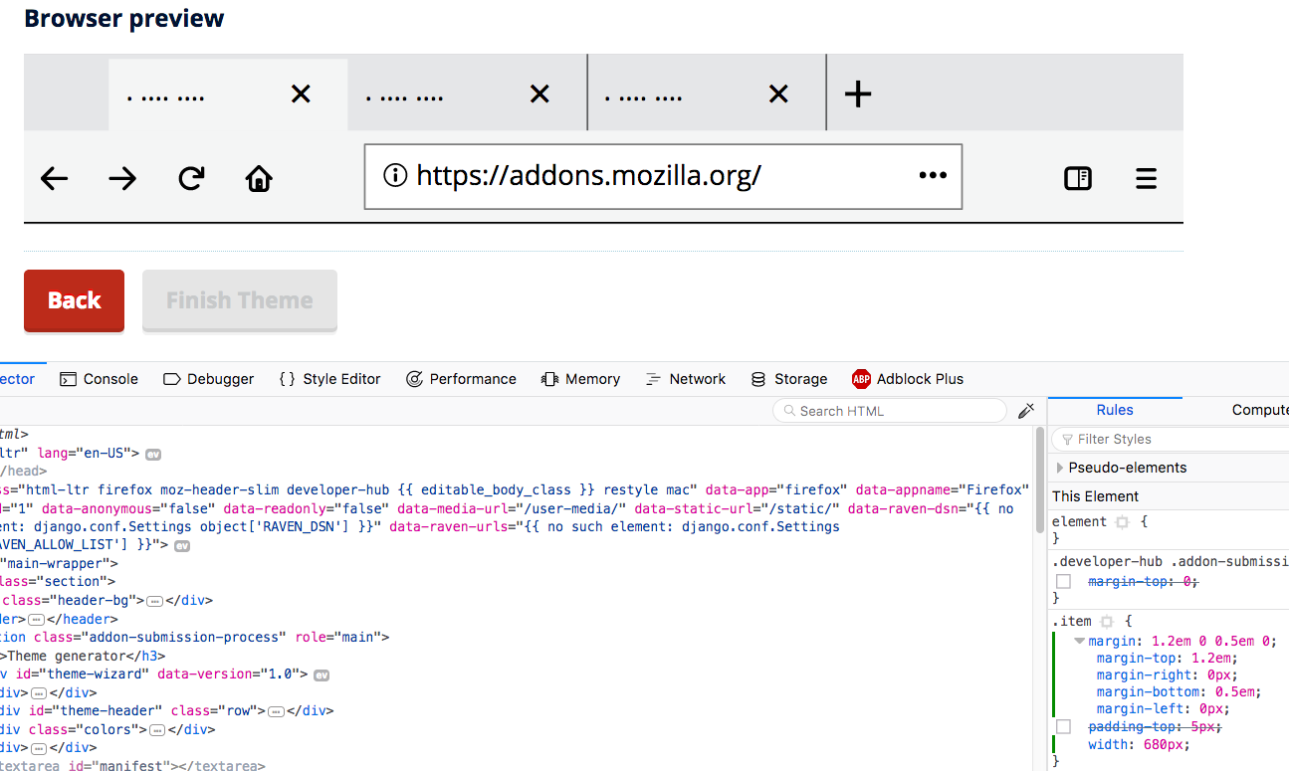1289x771 pixels.
Task: Click the home icon in the preview toolbar
Action: click(x=259, y=178)
